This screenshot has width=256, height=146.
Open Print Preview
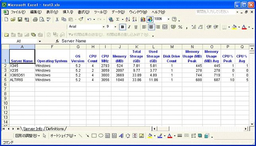[x=42, y=19]
